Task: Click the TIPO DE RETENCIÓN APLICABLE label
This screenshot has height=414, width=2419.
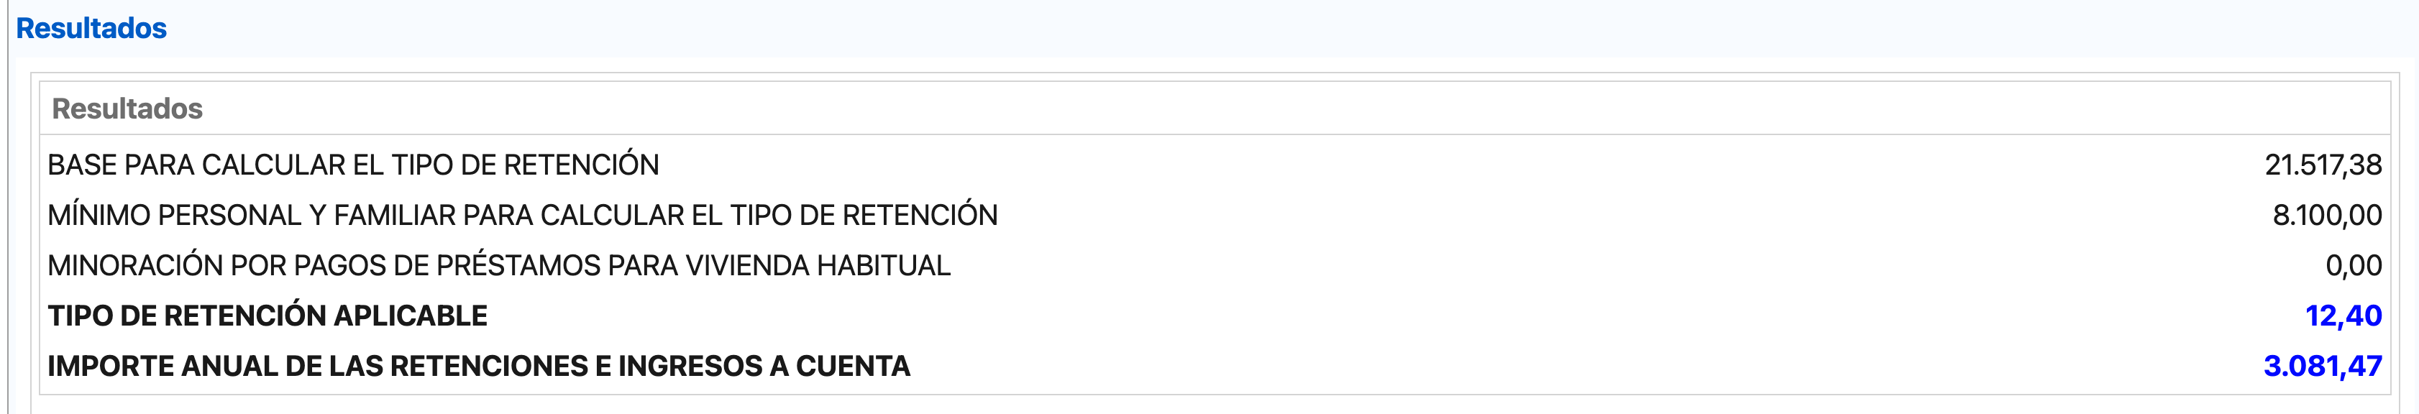Action: click(267, 316)
